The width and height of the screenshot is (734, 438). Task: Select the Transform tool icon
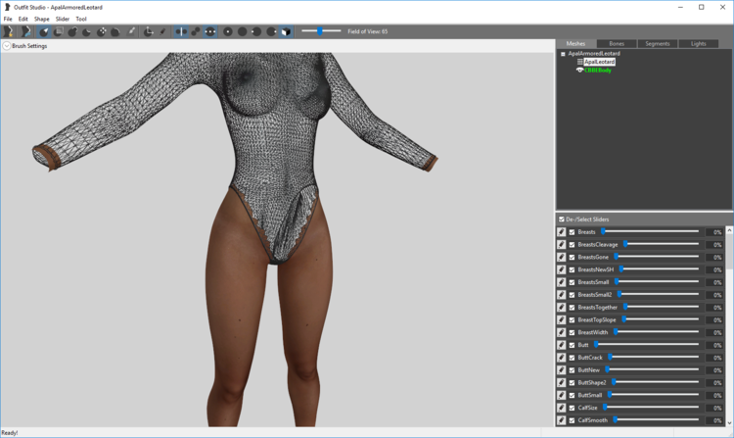click(148, 31)
